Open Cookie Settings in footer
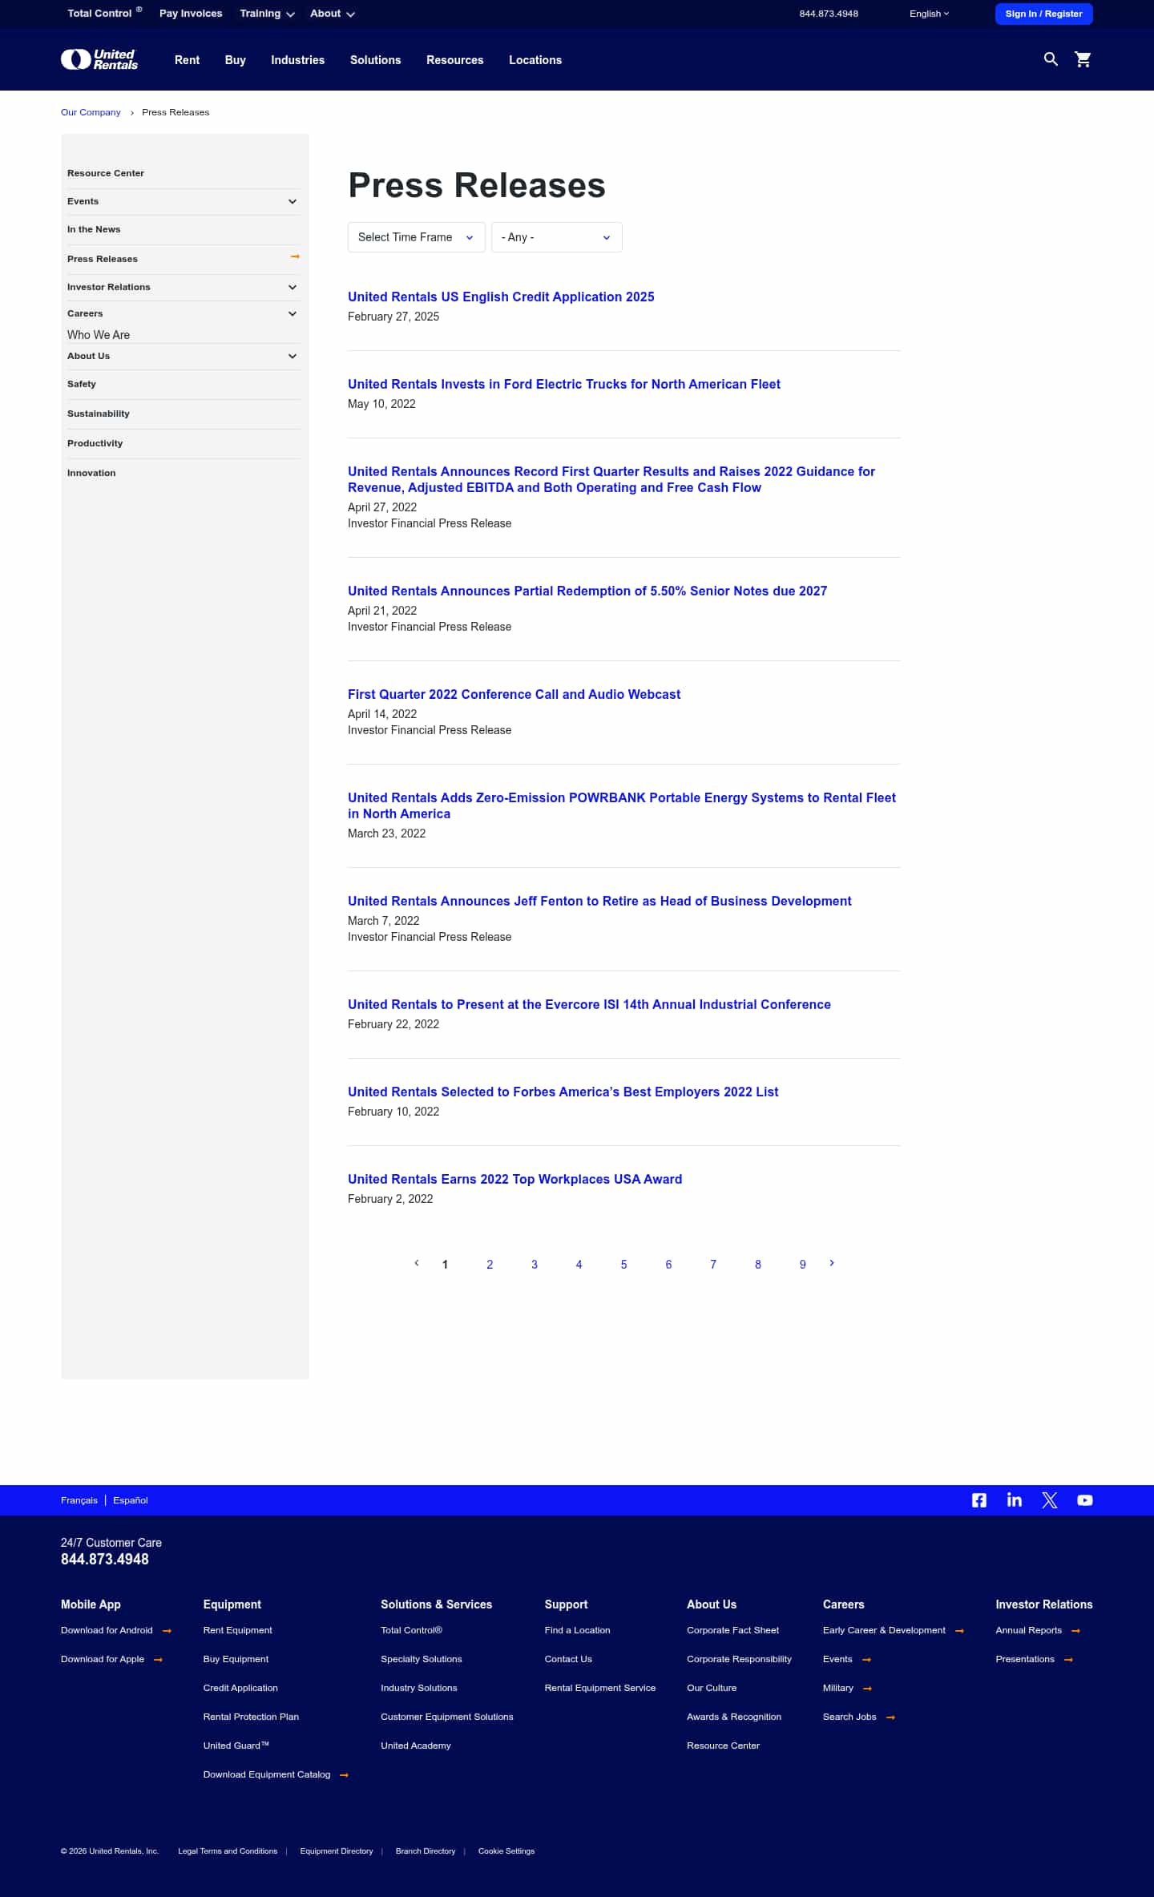This screenshot has width=1154, height=1897. tap(506, 1851)
